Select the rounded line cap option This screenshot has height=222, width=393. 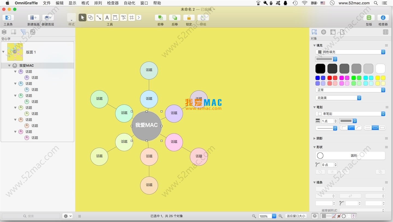[x=375, y=128]
